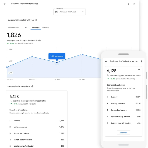Click the 1,376 count on phone list

click(x=138, y=103)
